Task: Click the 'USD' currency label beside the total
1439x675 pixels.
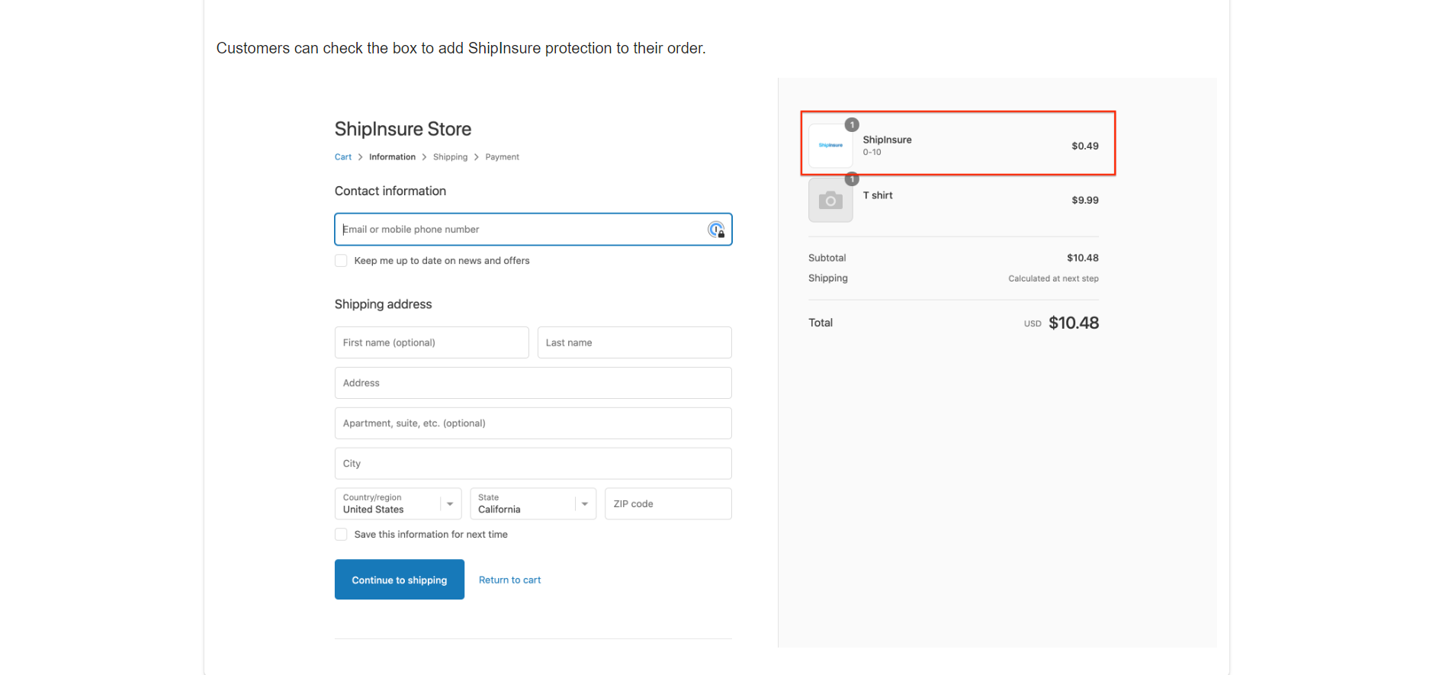Action: click(1032, 324)
